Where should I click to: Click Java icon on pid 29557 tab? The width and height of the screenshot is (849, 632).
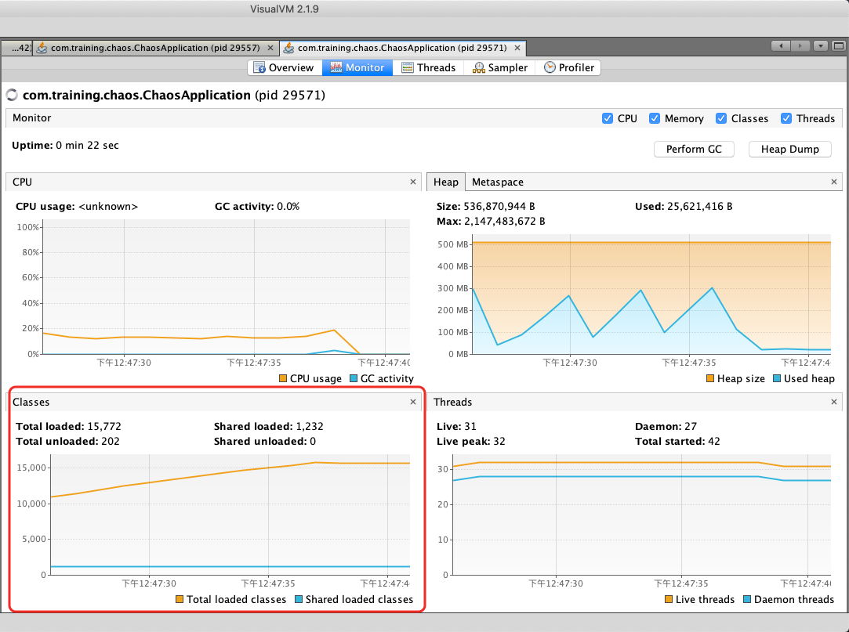click(x=42, y=48)
